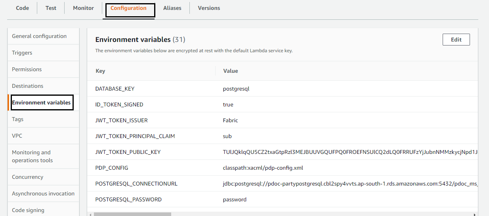The image size is (489, 216).
Task: Open the Code tab
Action: pos(22,8)
